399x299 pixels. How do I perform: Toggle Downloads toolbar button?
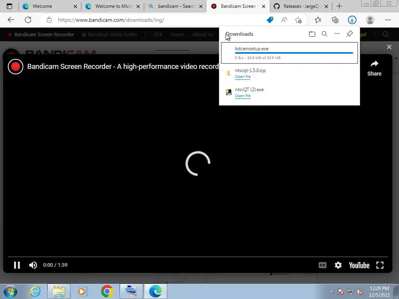tap(352, 20)
